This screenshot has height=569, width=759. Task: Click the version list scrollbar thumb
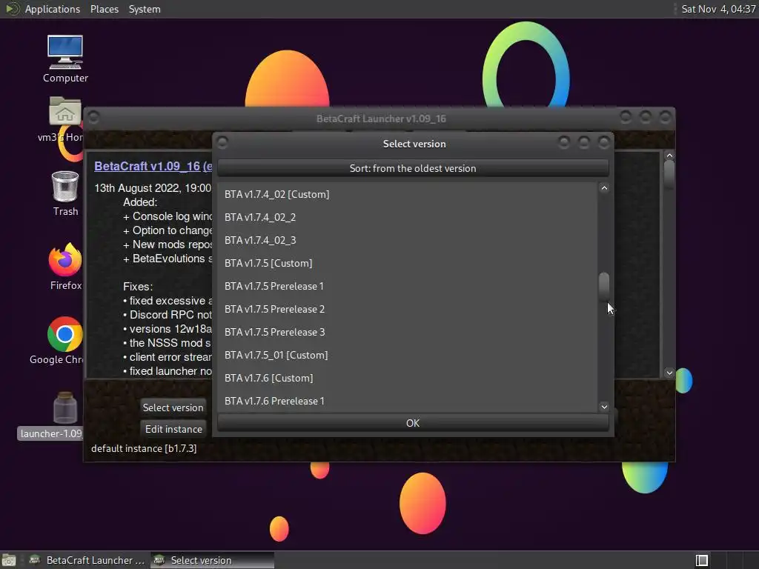tap(603, 287)
